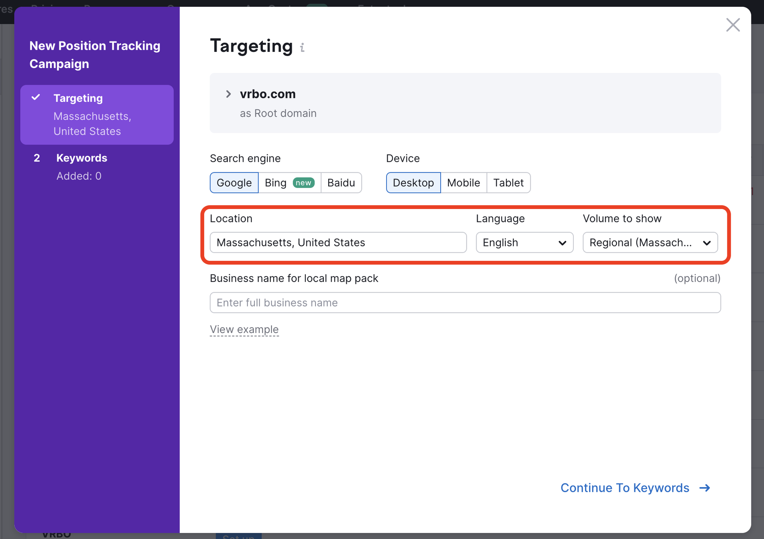Screen dimensions: 764x539
Task: Open the View example link
Action: (x=244, y=330)
